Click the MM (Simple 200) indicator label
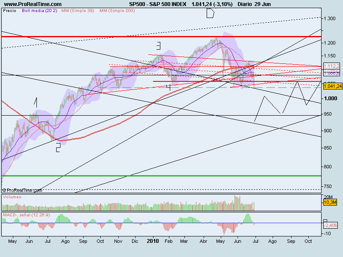This screenshot has width=343, height=257. point(117,10)
